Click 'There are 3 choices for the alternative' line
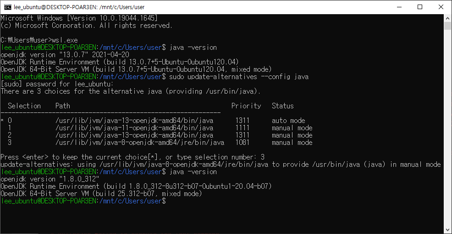452x234 pixels. pyautogui.click(x=130, y=91)
